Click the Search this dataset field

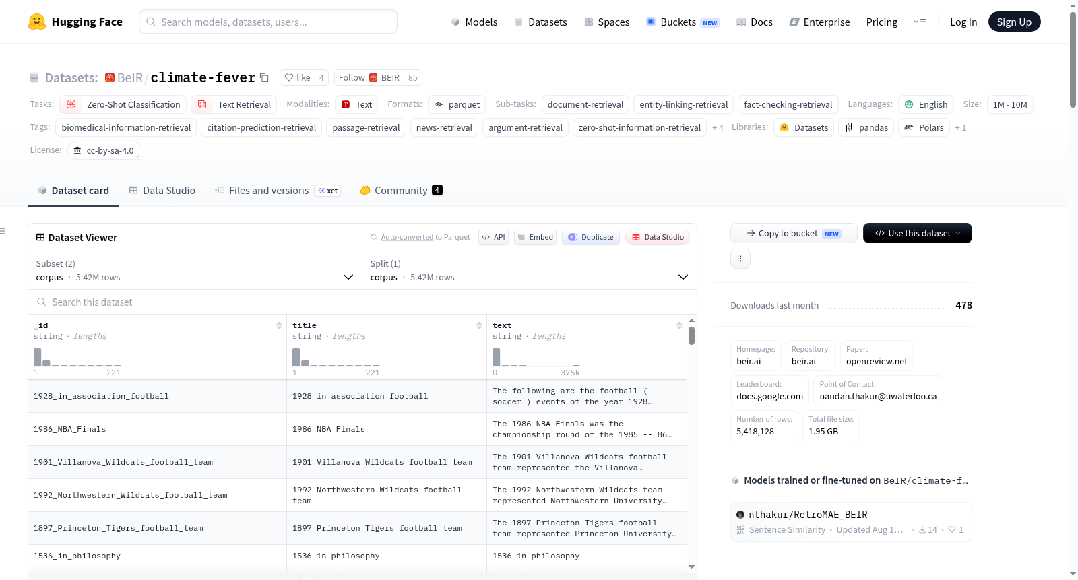(362, 302)
